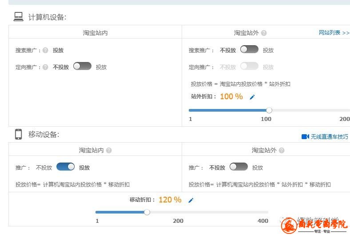Click help icon beside computer 搜索推广
350x237 pixels.
click(45, 51)
